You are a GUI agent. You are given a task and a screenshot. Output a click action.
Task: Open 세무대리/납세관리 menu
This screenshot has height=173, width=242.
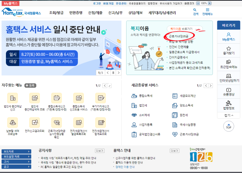[x=162, y=12]
